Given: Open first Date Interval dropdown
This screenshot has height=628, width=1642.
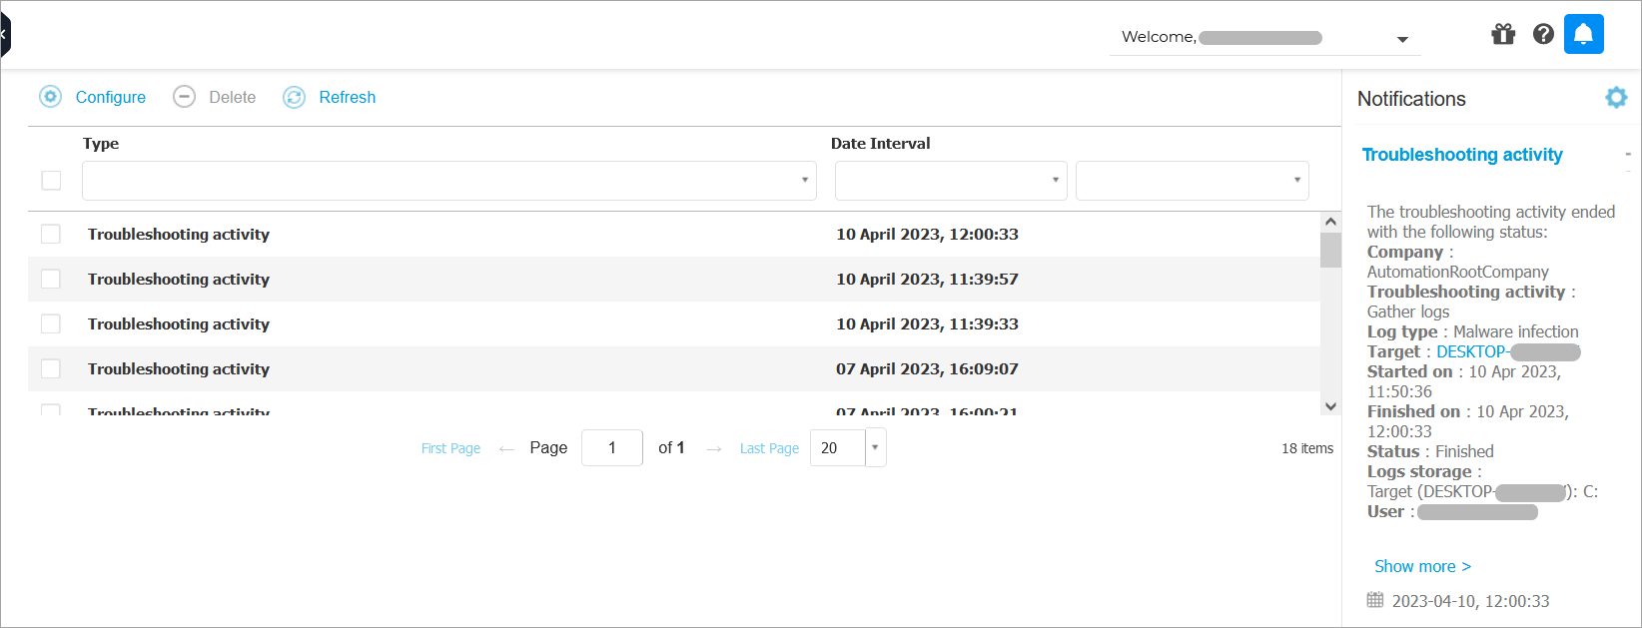Looking at the screenshot, I should coord(950,181).
